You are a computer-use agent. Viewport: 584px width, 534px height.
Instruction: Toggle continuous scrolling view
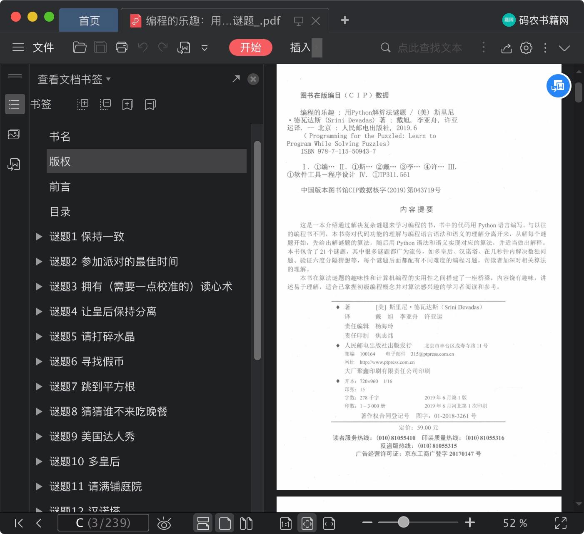pyautogui.click(x=203, y=523)
